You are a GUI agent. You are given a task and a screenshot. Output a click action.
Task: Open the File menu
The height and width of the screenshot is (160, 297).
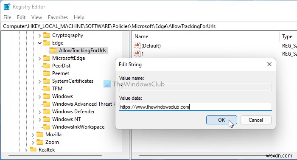pos(7,17)
